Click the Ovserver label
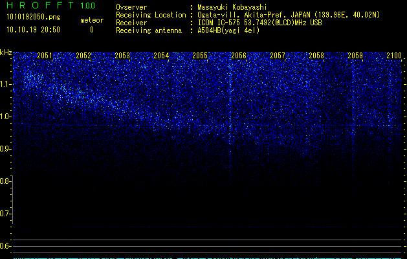Image resolution: width=407 pixels, height=259 pixels. click(x=131, y=7)
